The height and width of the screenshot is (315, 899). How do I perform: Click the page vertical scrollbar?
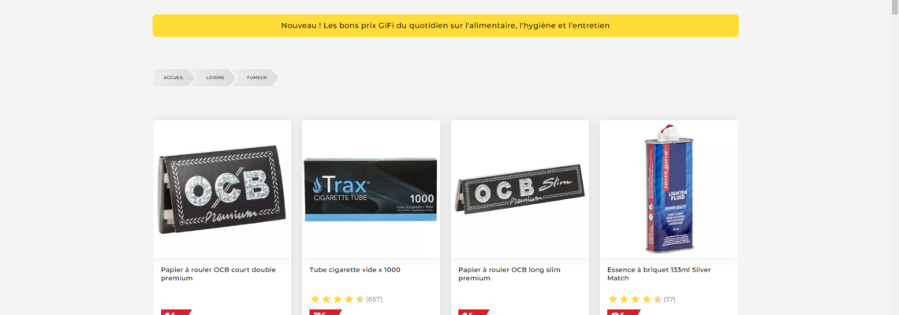894,157
